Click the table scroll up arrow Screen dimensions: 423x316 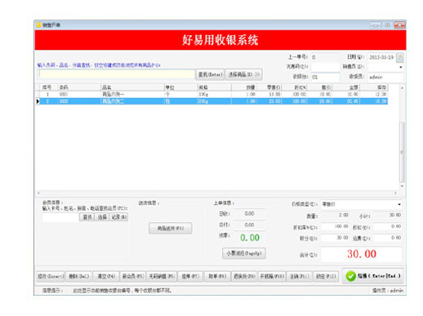click(x=402, y=88)
